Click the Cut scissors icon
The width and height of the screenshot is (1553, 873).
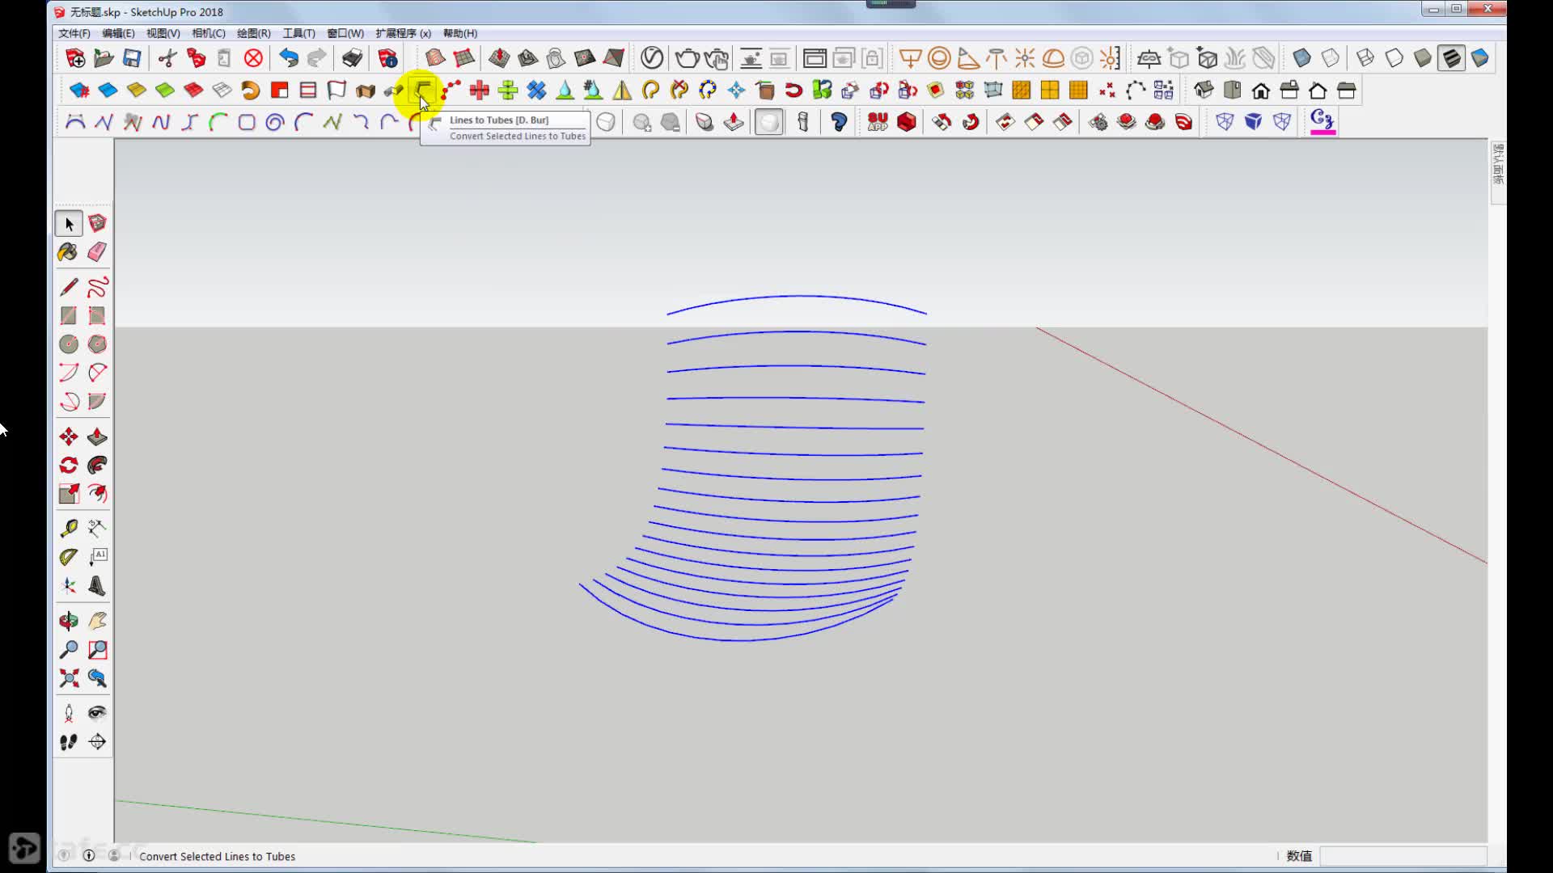(167, 58)
